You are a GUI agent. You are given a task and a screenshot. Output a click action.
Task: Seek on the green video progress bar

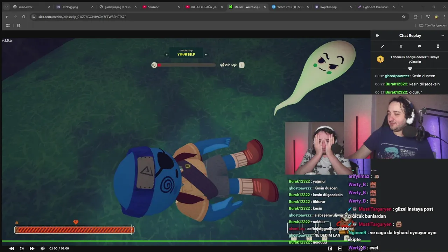click(x=186, y=241)
